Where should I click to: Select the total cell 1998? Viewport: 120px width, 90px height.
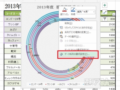click(x=108, y=35)
